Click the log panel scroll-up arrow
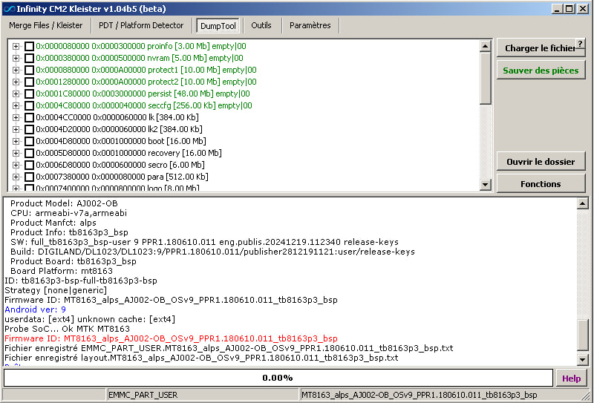The width and height of the screenshot is (594, 403). point(584,204)
